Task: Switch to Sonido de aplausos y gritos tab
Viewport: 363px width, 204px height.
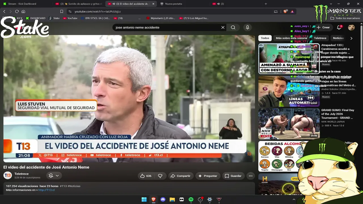Action: (x=79, y=4)
